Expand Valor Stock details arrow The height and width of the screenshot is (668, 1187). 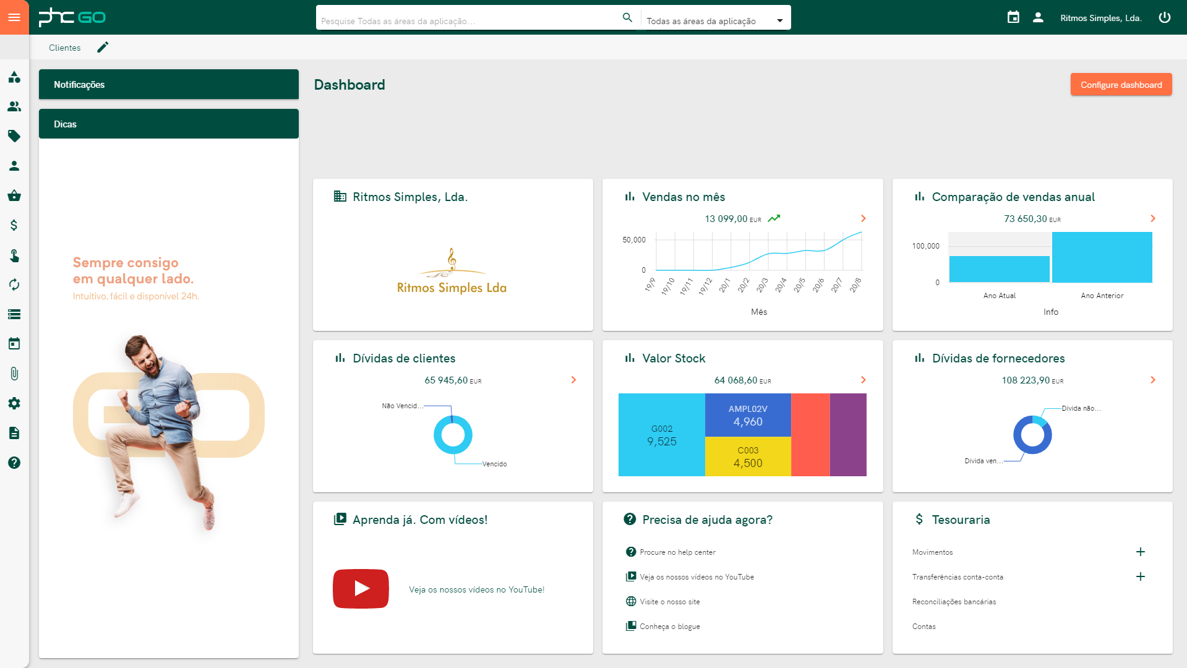tap(863, 380)
